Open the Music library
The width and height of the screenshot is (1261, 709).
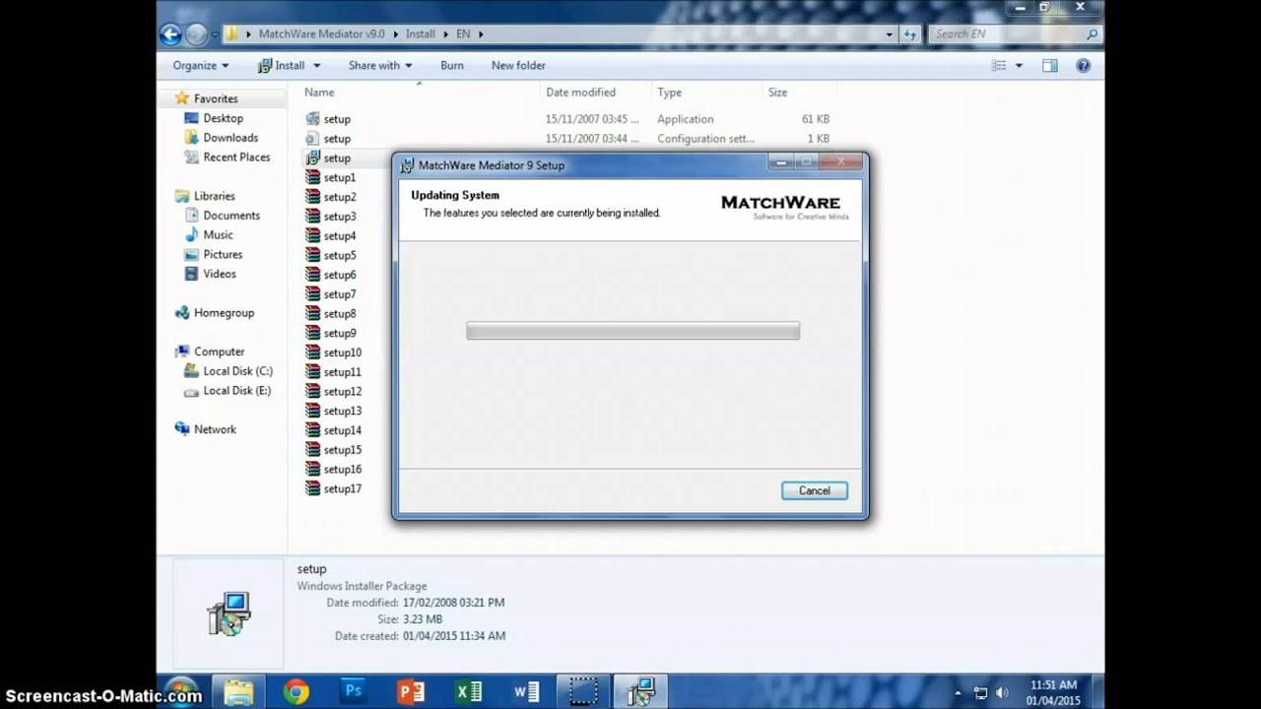click(x=218, y=235)
